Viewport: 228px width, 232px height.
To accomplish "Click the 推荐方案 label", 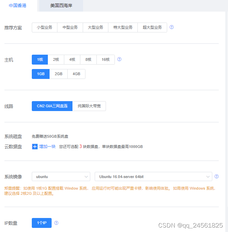I will [13, 28].
